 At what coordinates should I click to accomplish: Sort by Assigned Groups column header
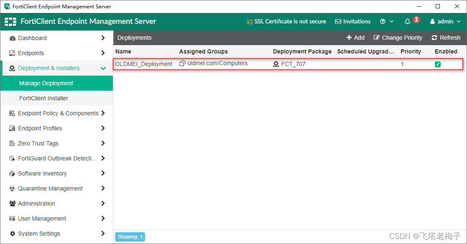click(x=203, y=51)
